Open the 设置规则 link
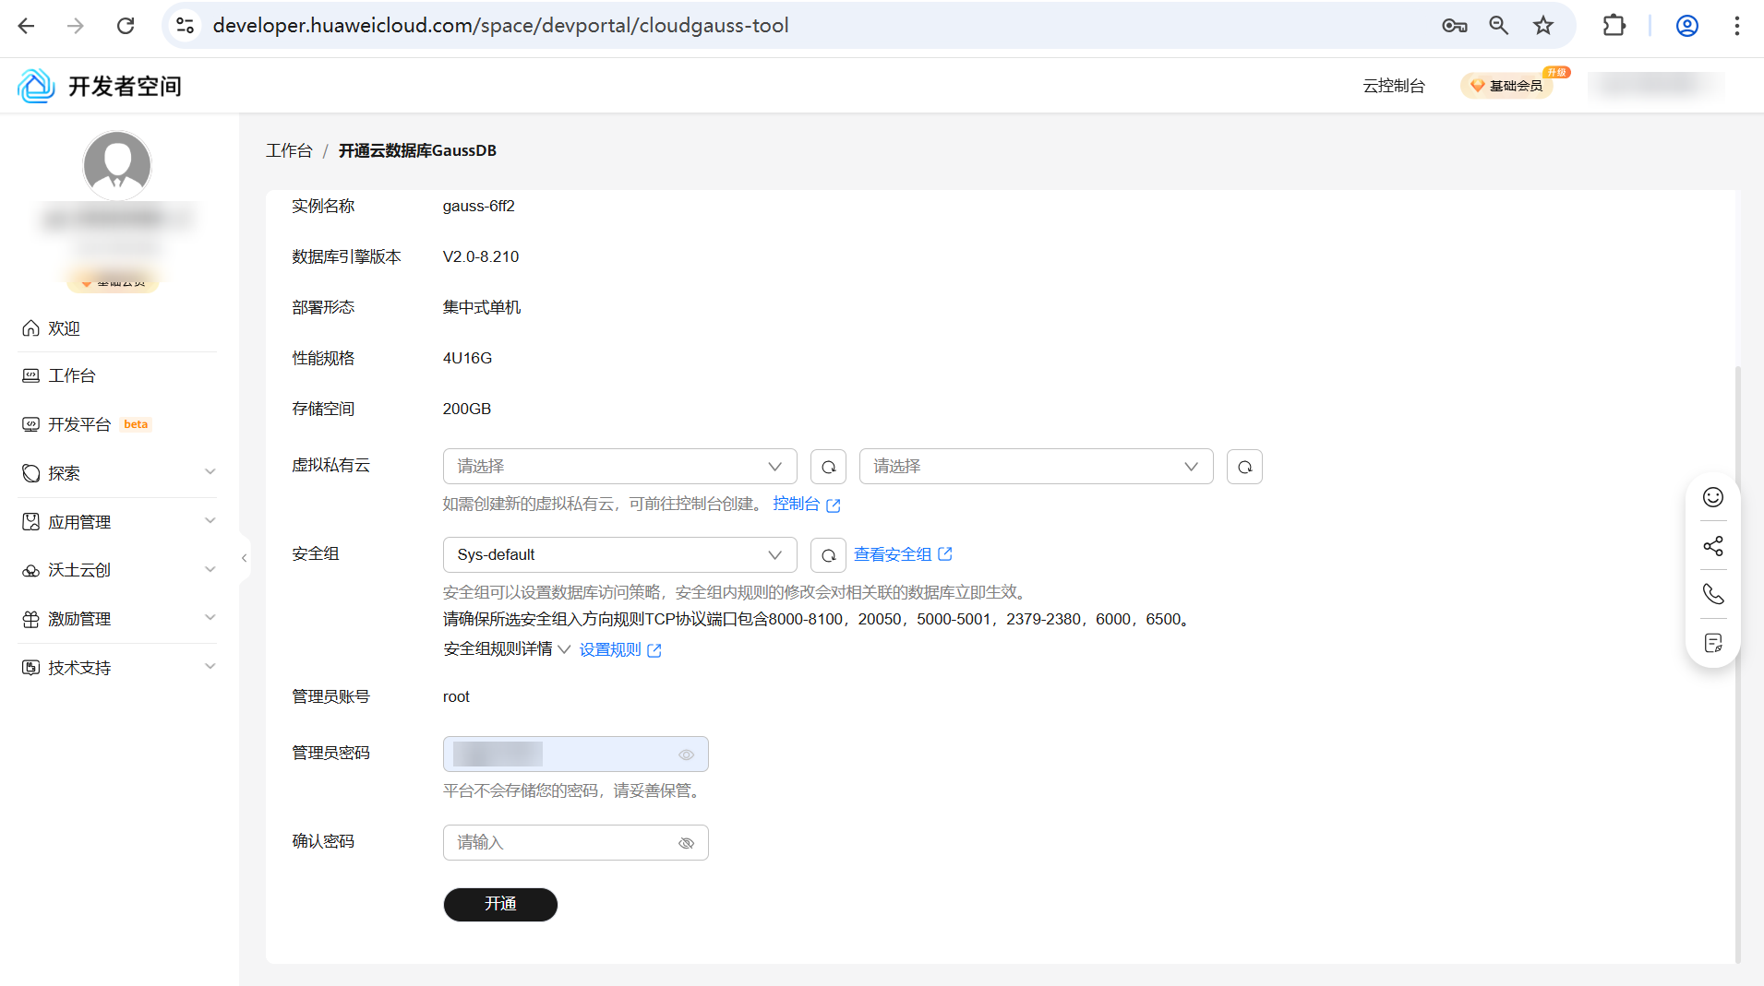Image resolution: width=1764 pixels, height=986 pixels. [x=620, y=650]
